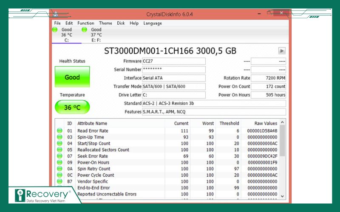
Task: Click status circle for Seek Error Rate
Action: [59, 156]
